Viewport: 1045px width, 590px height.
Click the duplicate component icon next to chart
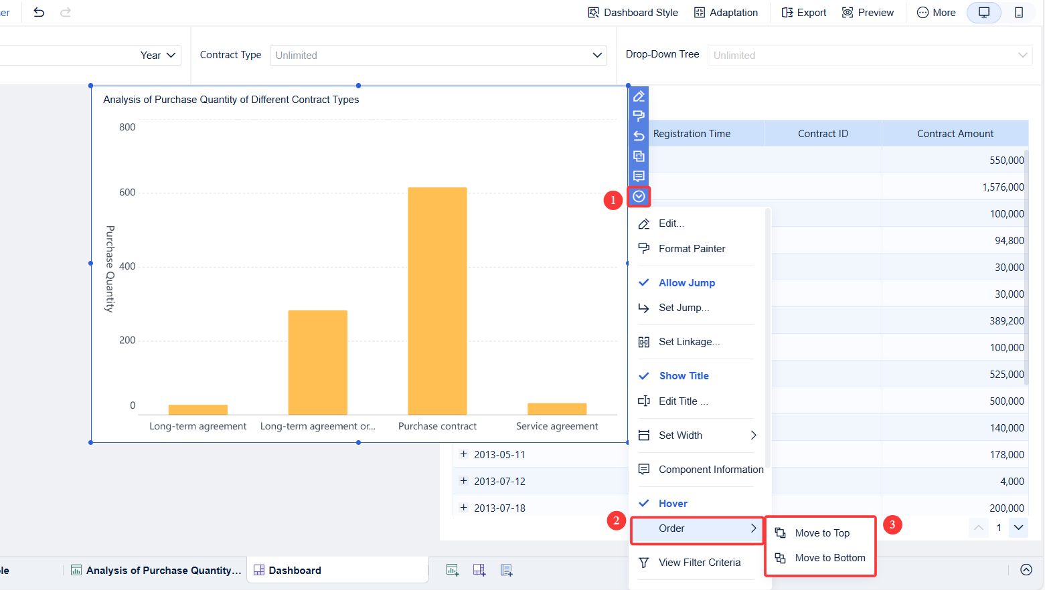click(639, 156)
